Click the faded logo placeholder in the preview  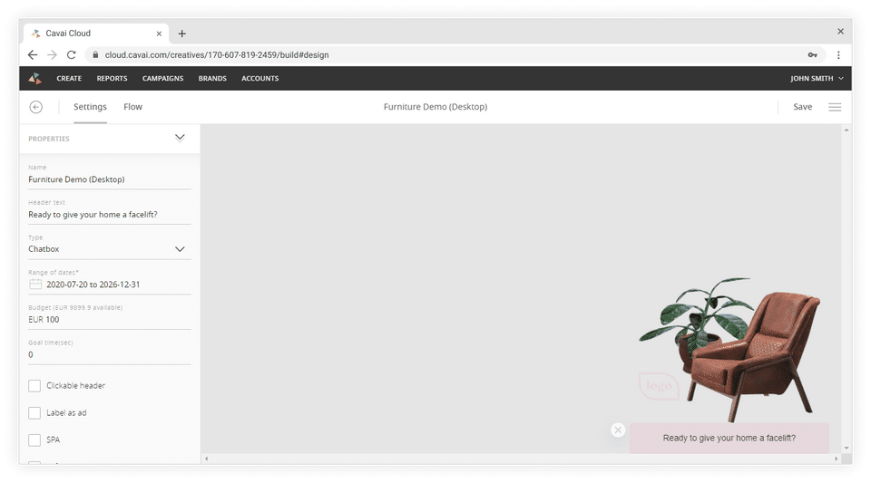(x=659, y=385)
